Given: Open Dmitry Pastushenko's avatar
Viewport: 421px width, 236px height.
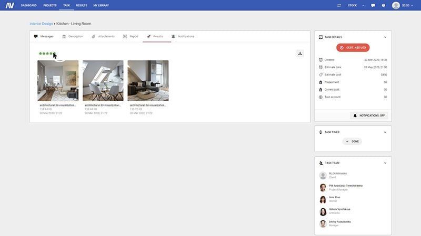Looking at the screenshot, I should [x=323, y=223].
